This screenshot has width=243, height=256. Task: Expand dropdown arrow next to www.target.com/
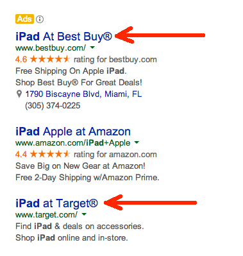pyautogui.click(x=84, y=214)
